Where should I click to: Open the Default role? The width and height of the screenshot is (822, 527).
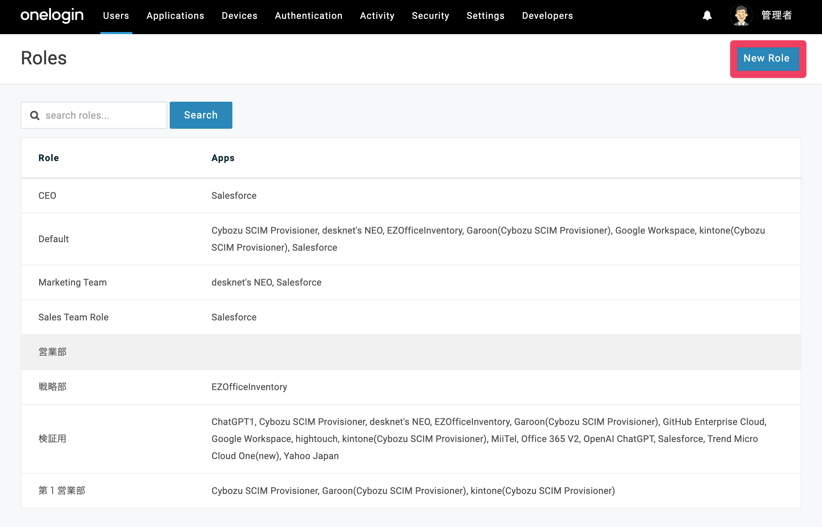(53, 239)
